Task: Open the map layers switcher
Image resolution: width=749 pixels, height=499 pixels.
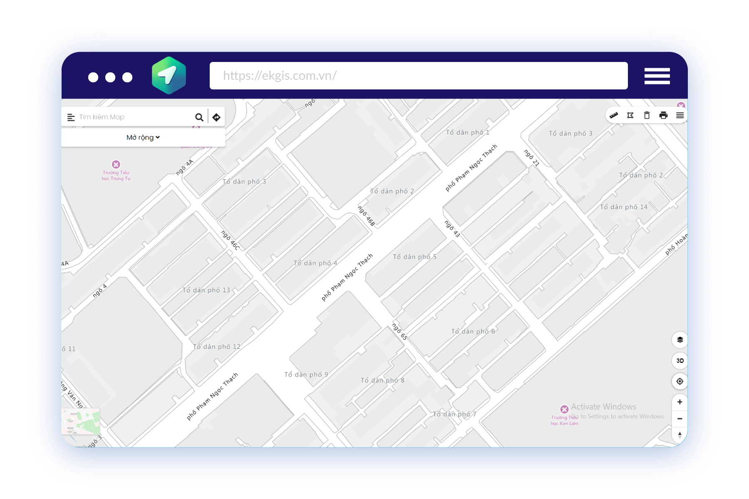Action: pos(680,340)
